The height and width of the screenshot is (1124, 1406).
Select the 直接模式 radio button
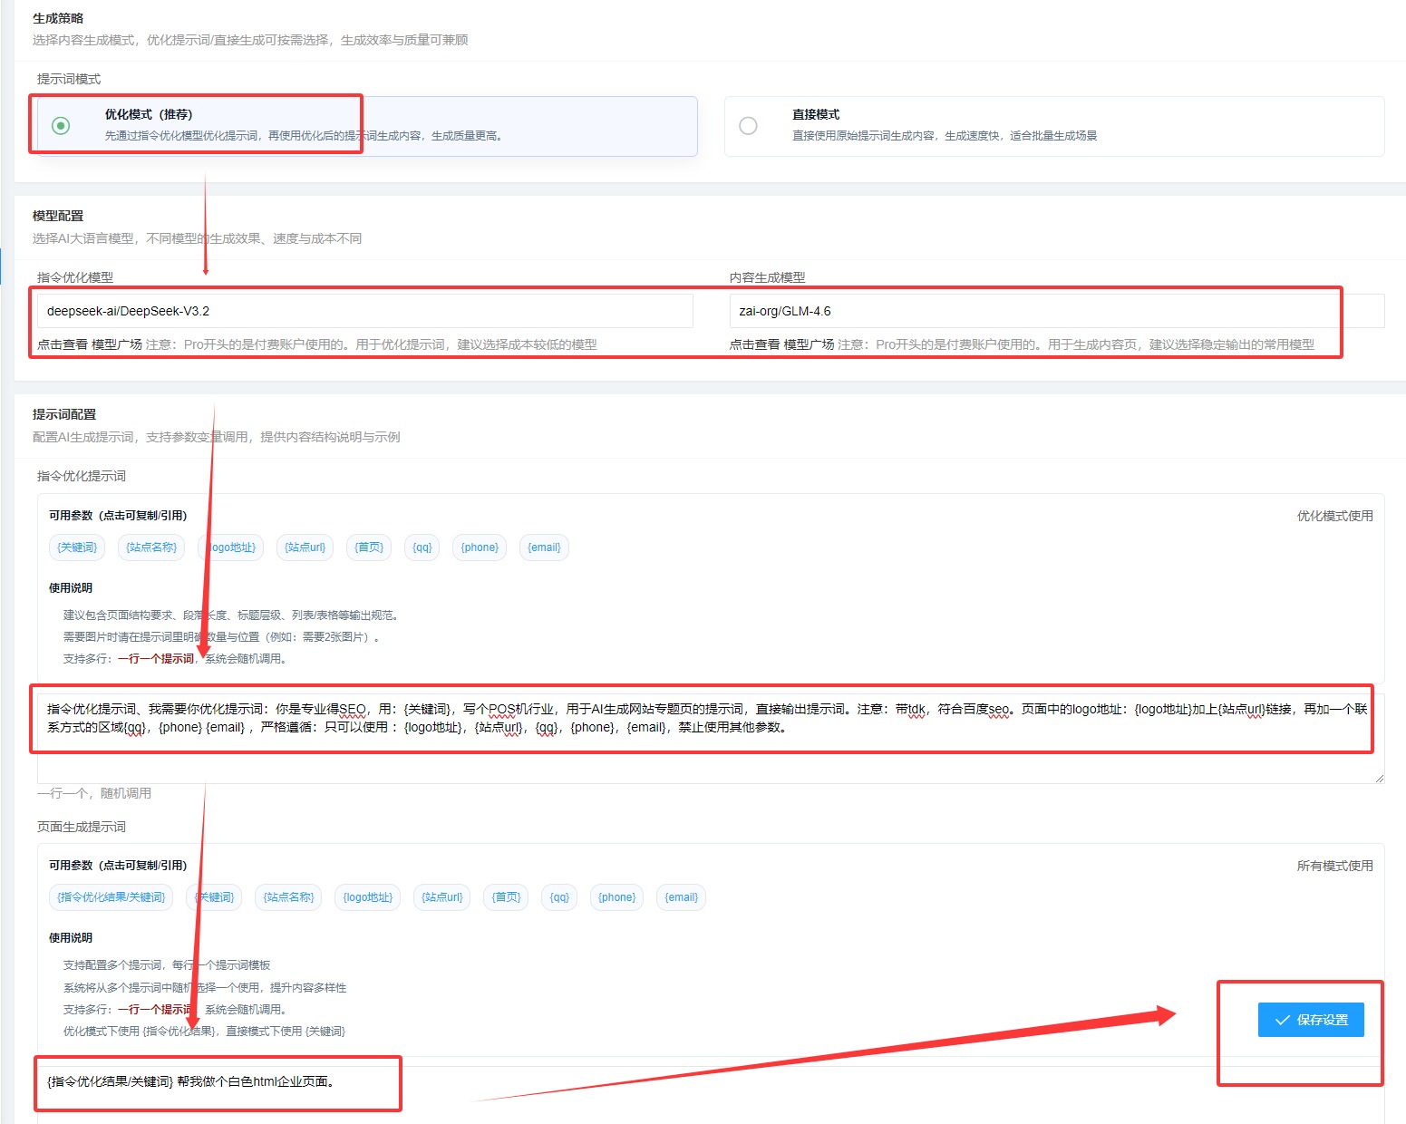[x=748, y=125]
